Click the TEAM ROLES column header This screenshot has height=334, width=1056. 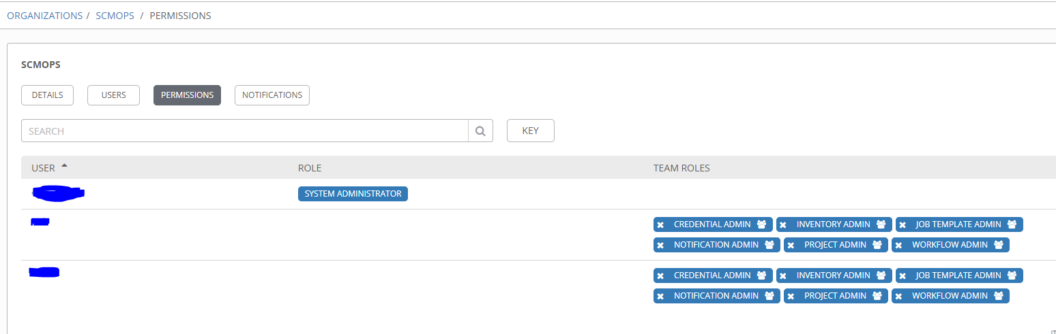[x=681, y=168]
